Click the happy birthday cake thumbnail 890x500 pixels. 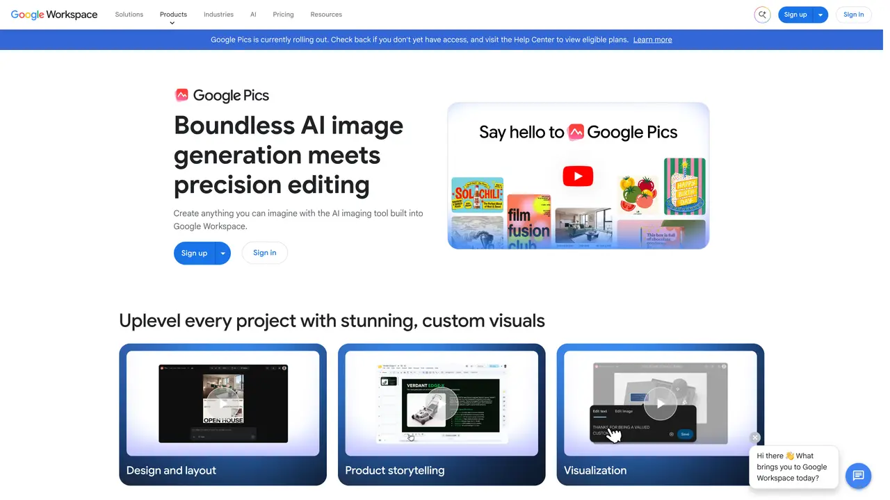pyautogui.click(x=684, y=186)
